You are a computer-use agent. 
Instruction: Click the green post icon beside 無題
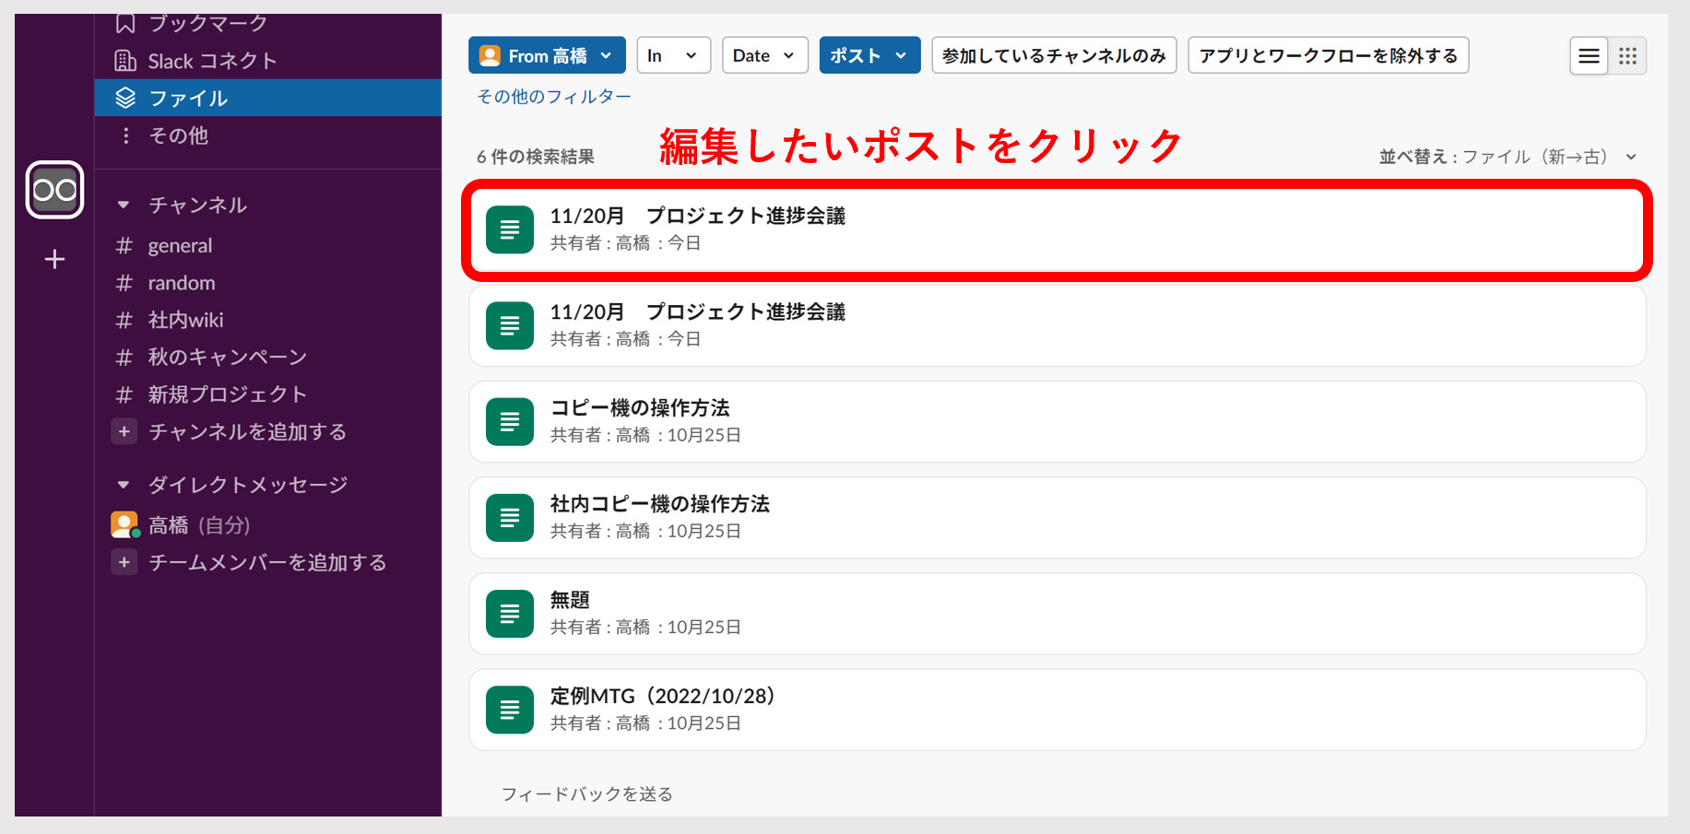(x=509, y=613)
